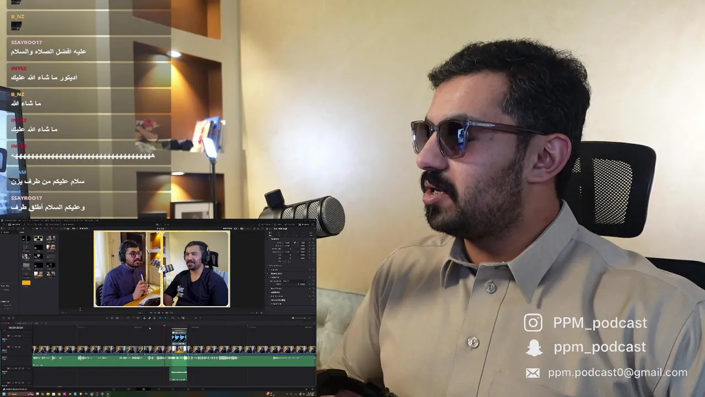Viewport: 705px width, 397px height.
Task: Click the Flip Vertical icon in Transform
Action: pos(289,261)
